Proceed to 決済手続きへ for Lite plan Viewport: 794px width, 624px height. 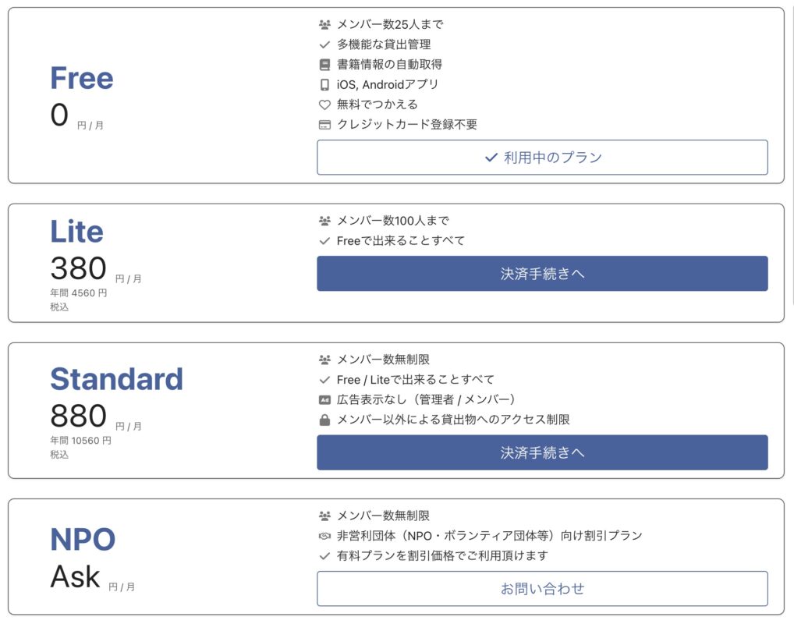coord(542,274)
